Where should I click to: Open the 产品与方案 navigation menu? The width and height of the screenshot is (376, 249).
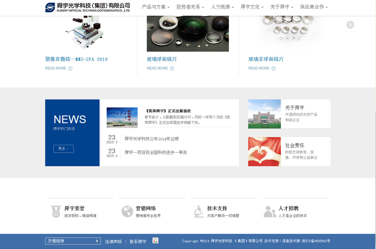coord(156,7)
